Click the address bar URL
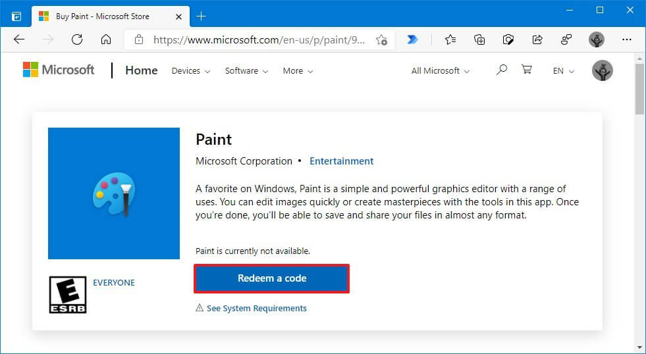Viewport: 646px width, 354px height. pos(259,39)
